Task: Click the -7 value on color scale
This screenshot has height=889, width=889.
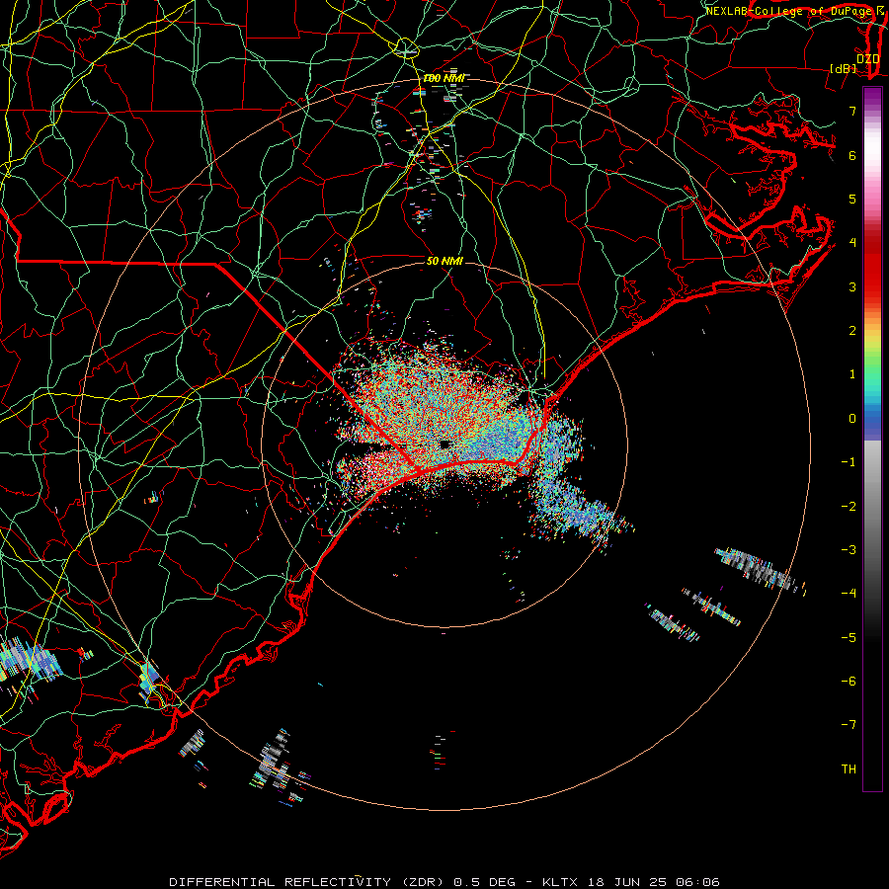Action: (x=849, y=725)
